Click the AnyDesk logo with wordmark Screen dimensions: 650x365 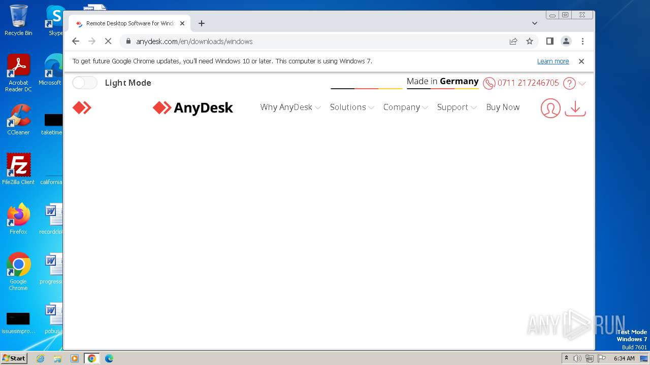(193, 107)
